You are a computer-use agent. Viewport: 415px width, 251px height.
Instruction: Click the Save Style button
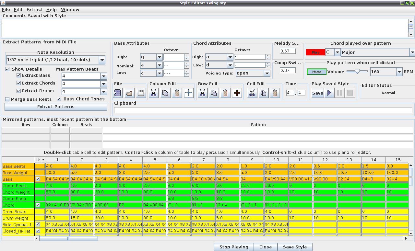[295, 247]
